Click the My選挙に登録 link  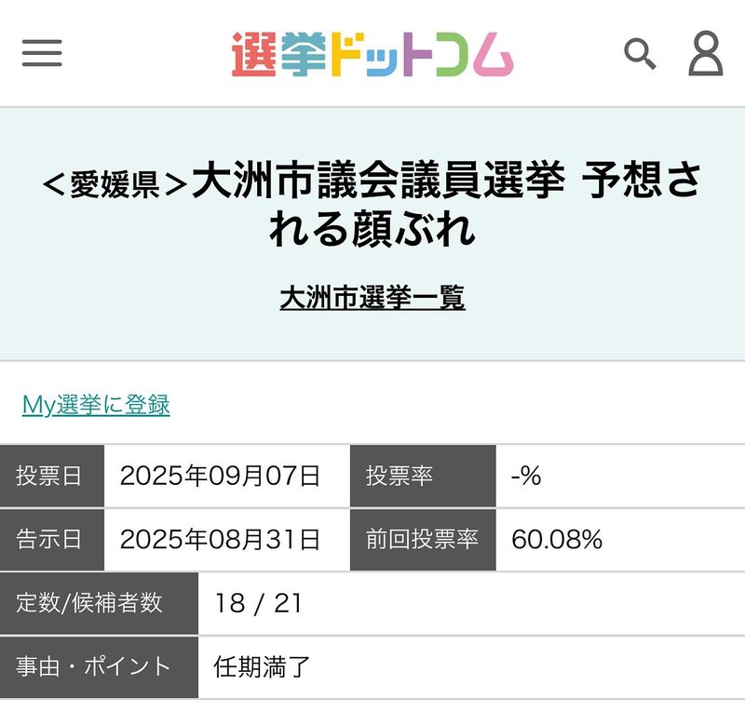[x=96, y=405]
